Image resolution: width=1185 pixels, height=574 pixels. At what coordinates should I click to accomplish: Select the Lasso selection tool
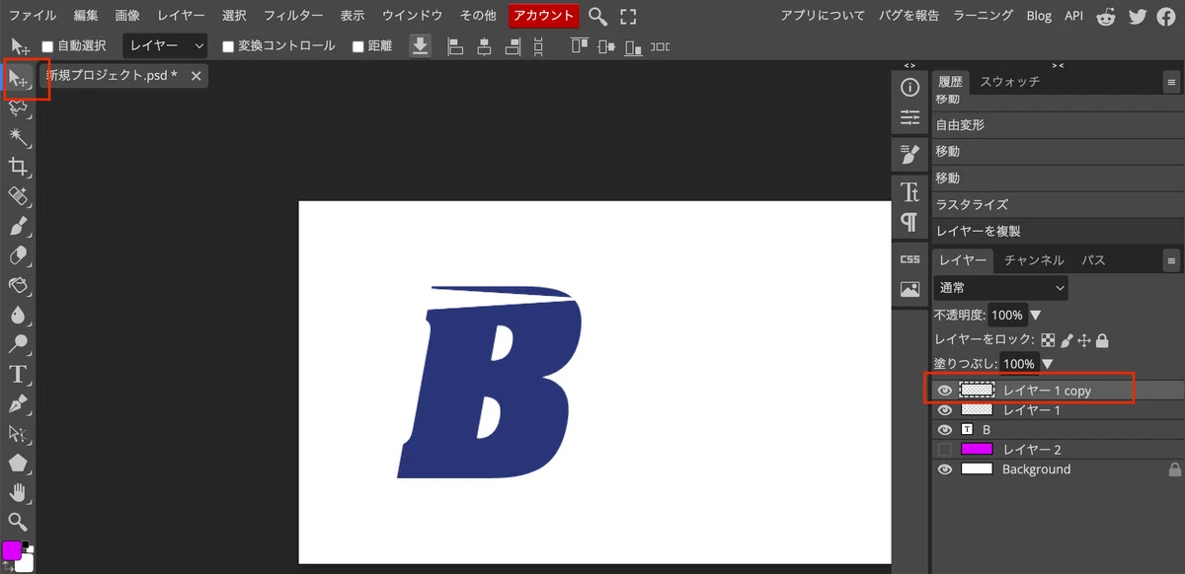pos(17,108)
